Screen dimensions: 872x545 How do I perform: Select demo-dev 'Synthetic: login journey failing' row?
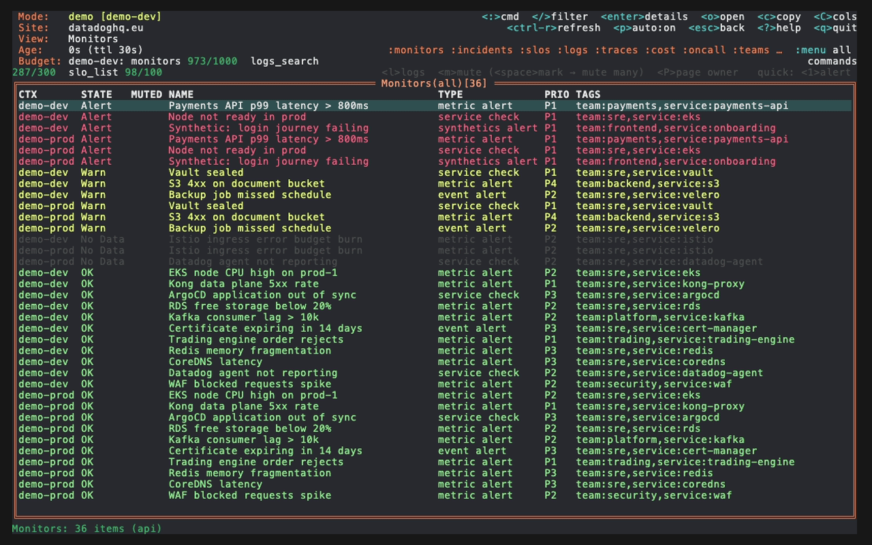[x=435, y=128]
